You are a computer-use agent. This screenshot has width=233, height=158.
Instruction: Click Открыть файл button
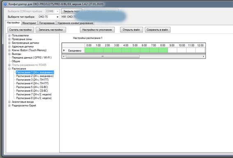[x=131, y=30]
